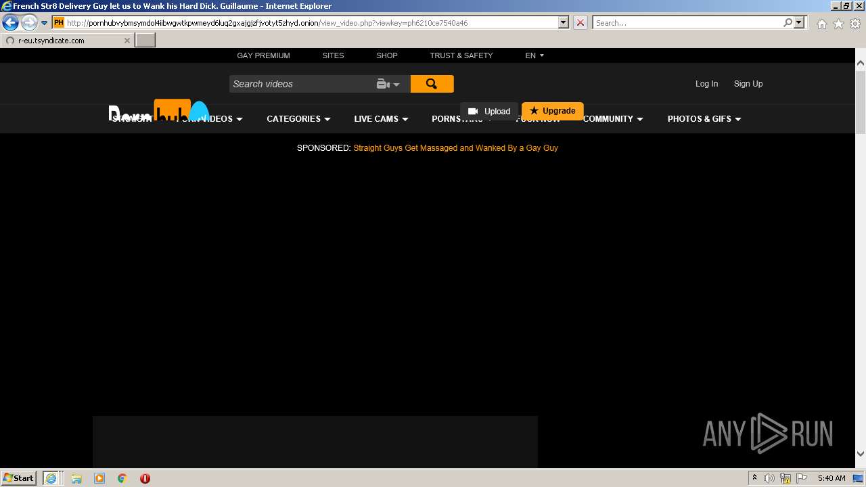Click the browser Back arrow button
The height and width of the screenshot is (487, 866).
coord(10,23)
